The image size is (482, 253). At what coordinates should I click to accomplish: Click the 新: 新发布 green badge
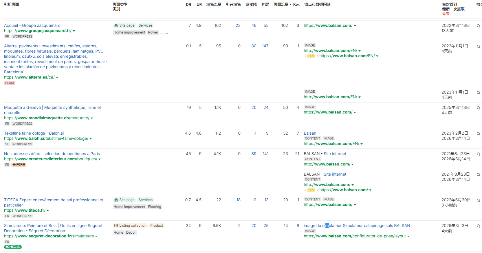[x=13, y=247]
